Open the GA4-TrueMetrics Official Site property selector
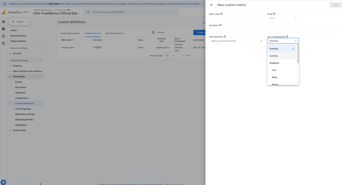The width and height of the screenshot is (342, 185). point(56,13)
